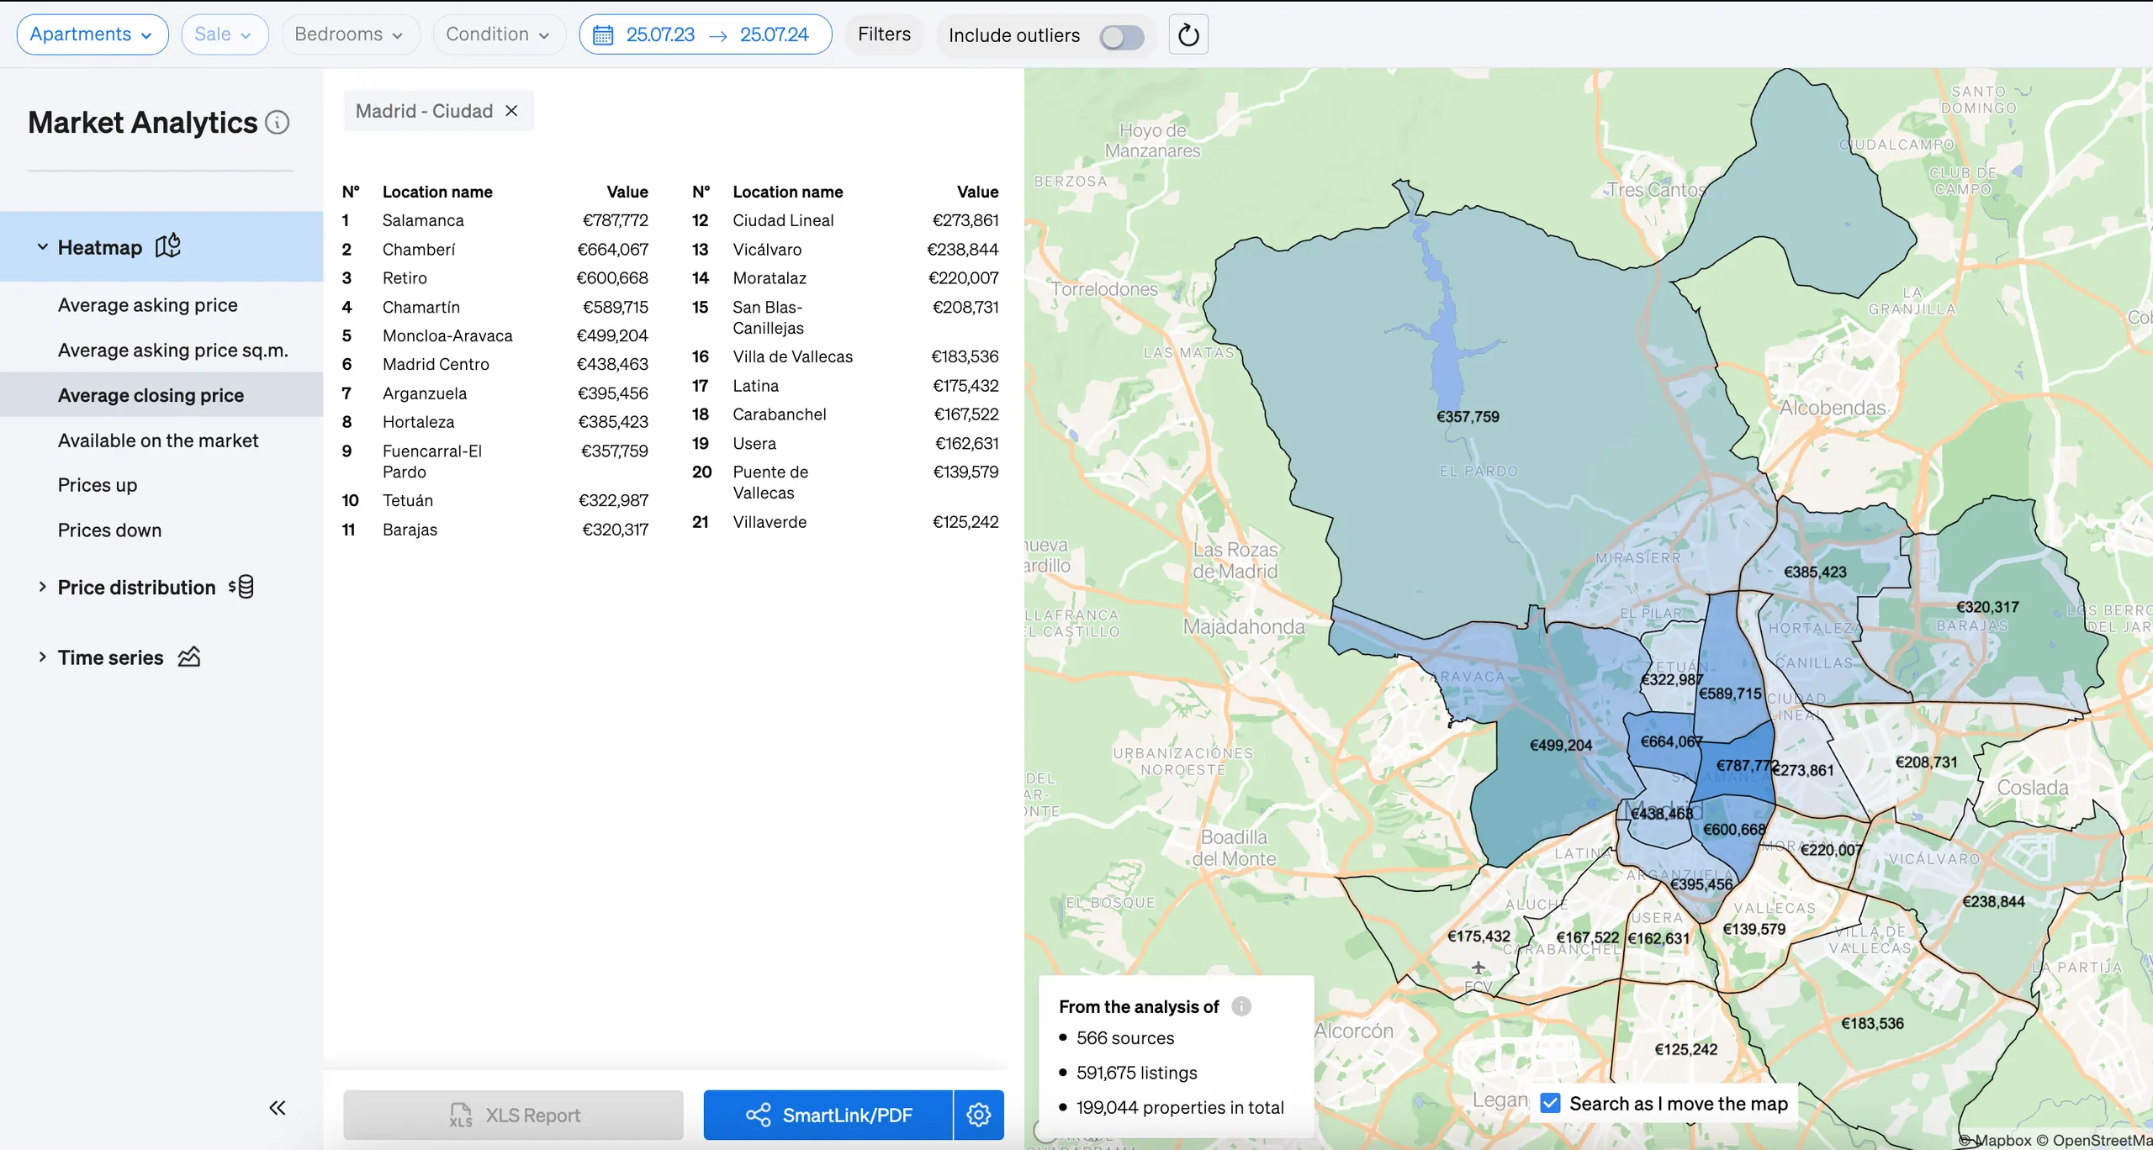Click the €357,759 label on the map
This screenshot has width=2153, height=1150.
coord(1468,416)
